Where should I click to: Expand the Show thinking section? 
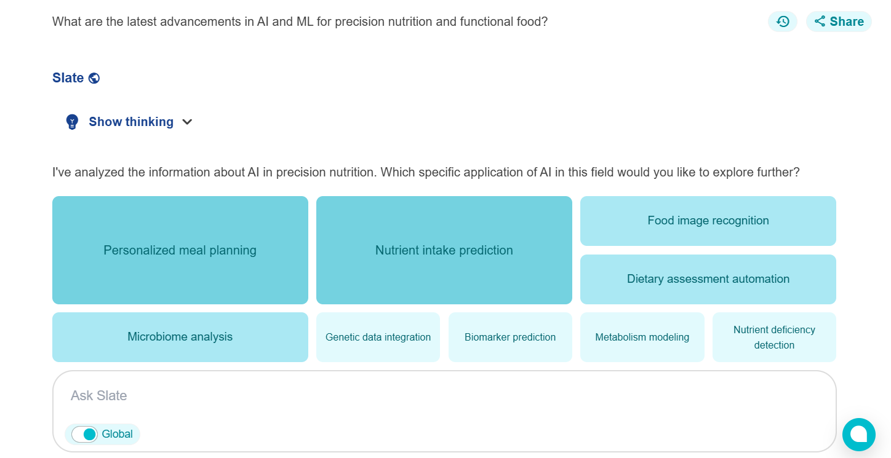click(131, 121)
